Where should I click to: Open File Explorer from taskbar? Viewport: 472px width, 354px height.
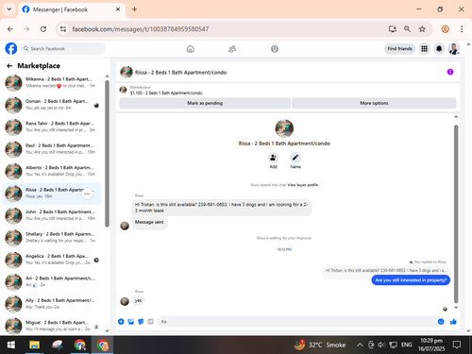click(34, 345)
